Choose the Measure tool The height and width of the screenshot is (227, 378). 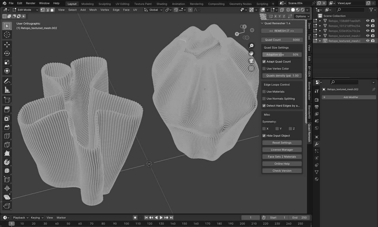(x=7, y=90)
